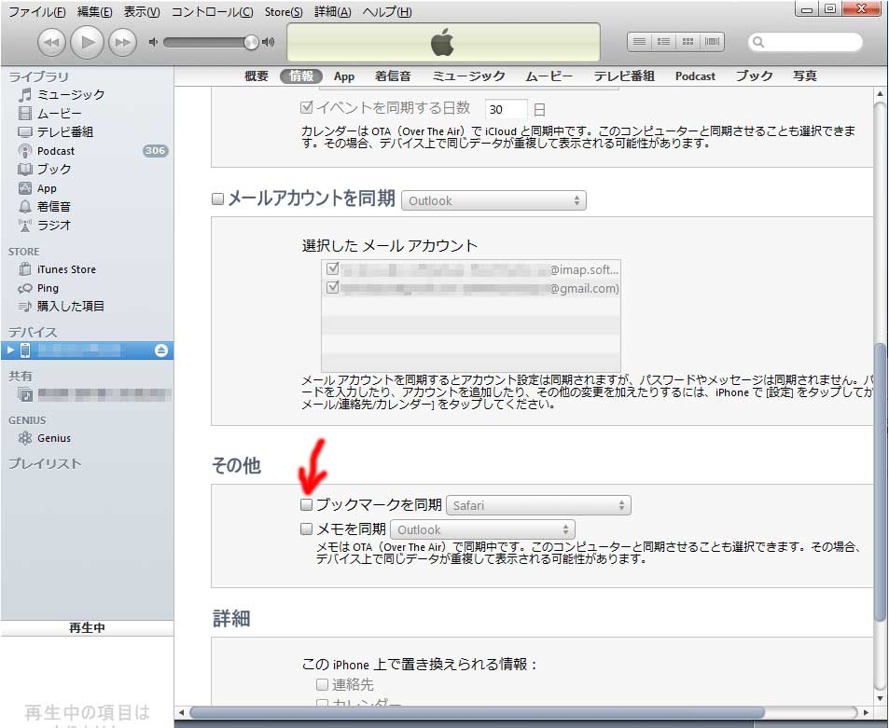Click the search field magnifier icon

click(758, 42)
